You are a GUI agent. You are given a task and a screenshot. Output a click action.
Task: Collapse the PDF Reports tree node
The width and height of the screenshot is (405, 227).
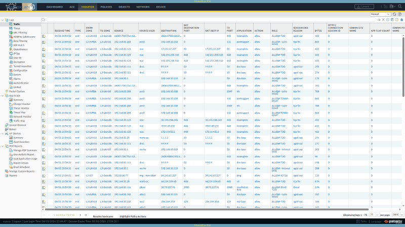click(x=3, y=146)
